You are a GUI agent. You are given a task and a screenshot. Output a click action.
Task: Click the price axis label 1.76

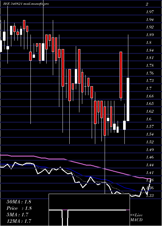pyautogui.click(x=150, y=73)
